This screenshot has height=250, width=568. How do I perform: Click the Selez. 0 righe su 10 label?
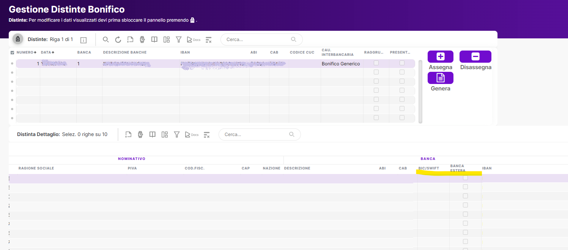tap(84, 134)
